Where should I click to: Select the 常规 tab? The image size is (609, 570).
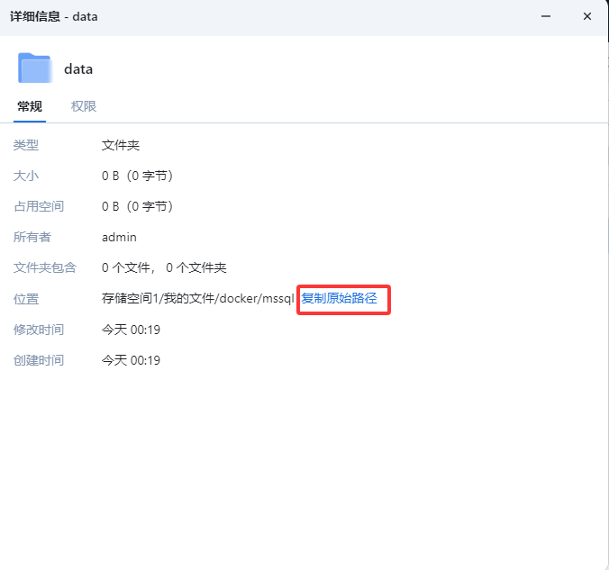pos(30,106)
